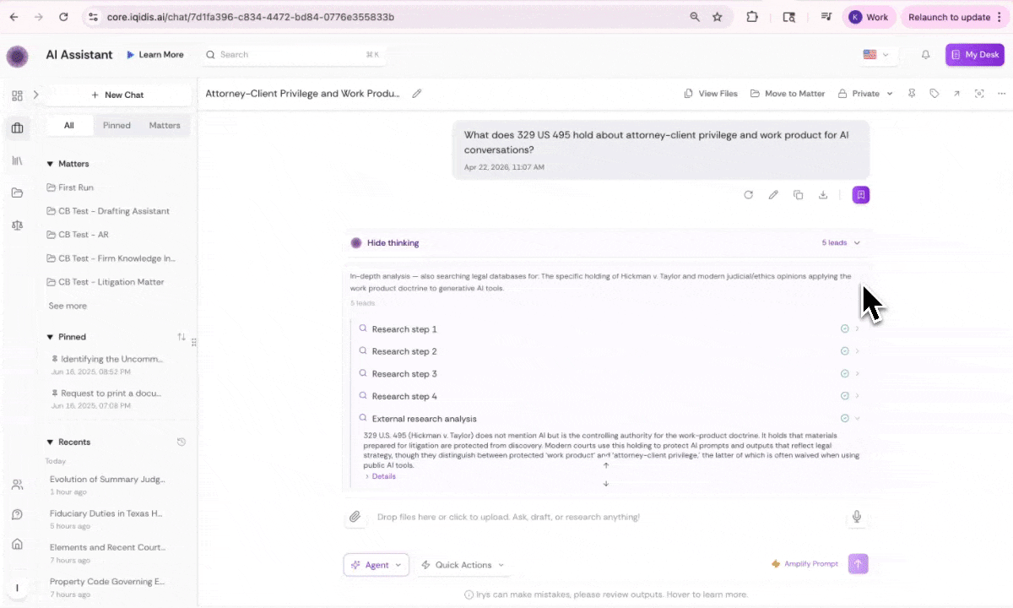Expand Research step 3 with its chevron

tap(857, 373)
